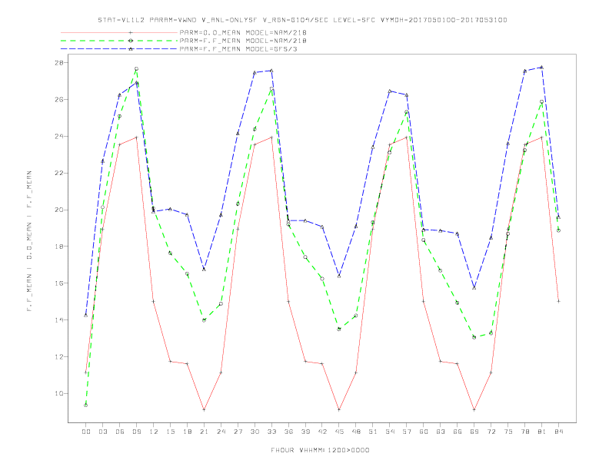
Task: Click the plus marker in the red legend line
Action: 131,32
